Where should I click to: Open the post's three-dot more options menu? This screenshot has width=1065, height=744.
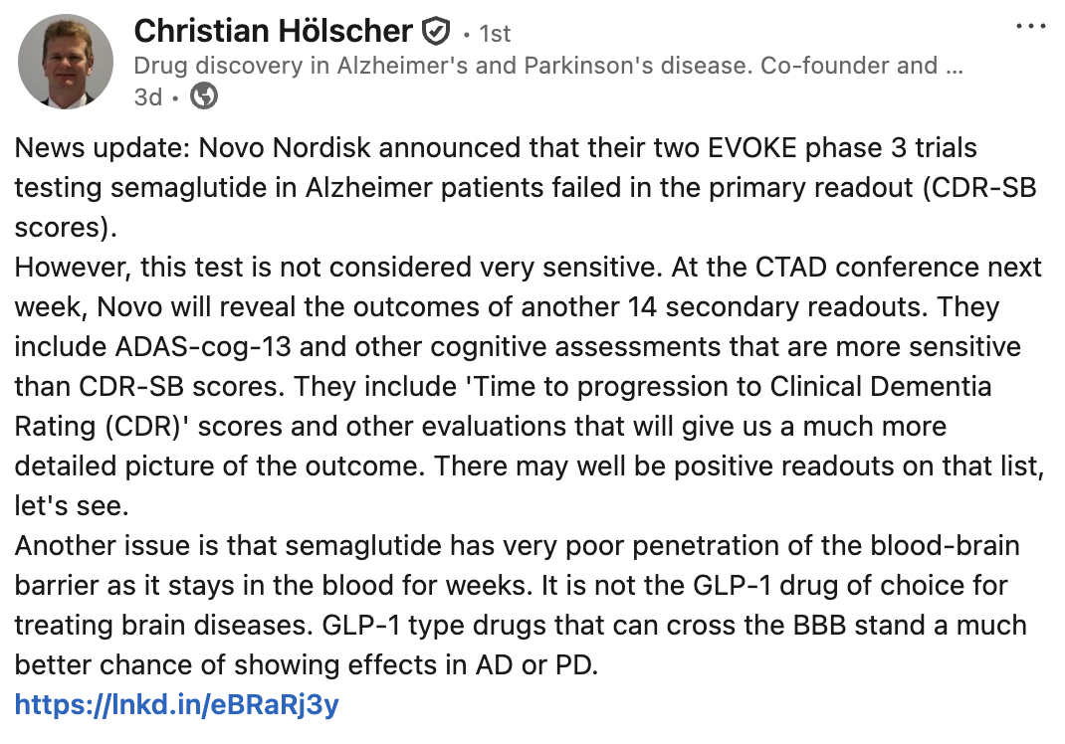(1031, 26)
